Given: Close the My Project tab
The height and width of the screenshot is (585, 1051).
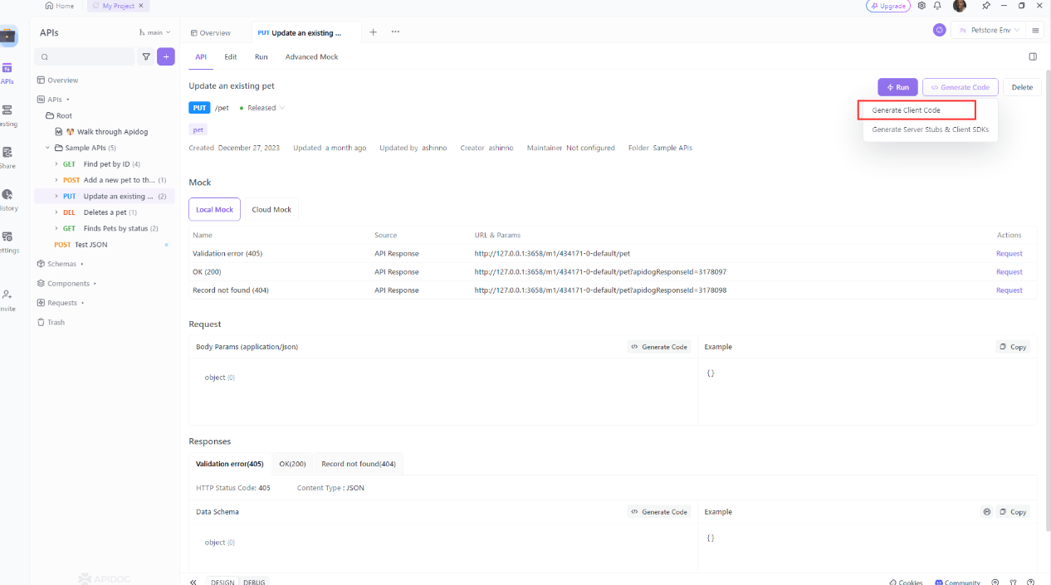Looking at the screenshot, I should [141, 6].
